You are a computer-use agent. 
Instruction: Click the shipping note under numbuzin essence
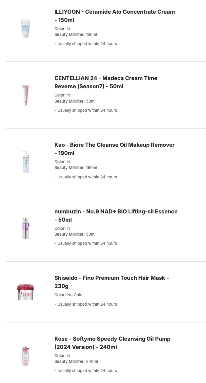[x=86, y=244]
